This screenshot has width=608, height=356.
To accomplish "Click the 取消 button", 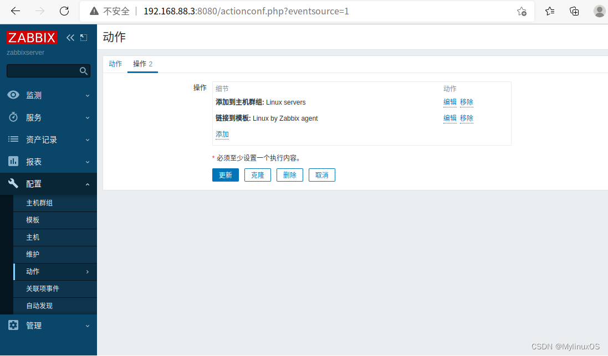I will 322,175.
